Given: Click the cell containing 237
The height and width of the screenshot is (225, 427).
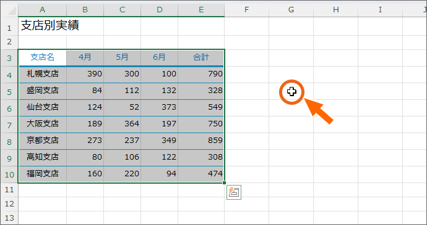Looking at the screenshot, I should (x=123, y=141).
